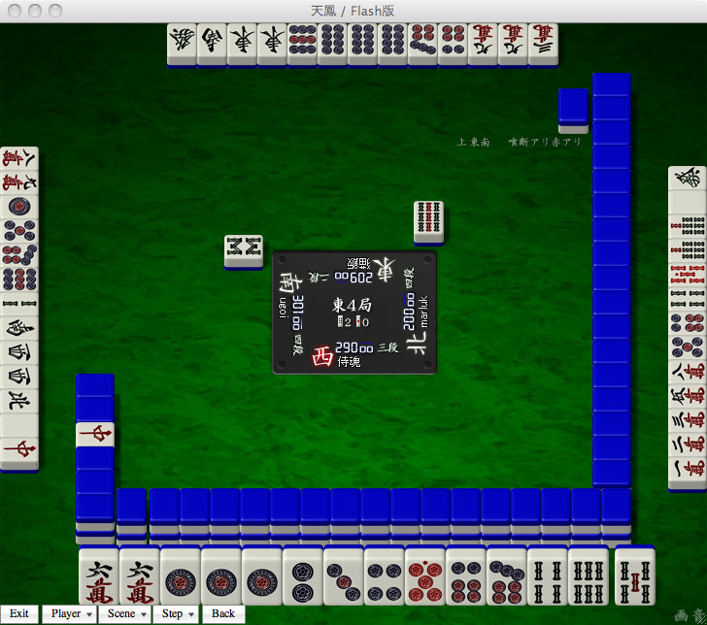Click the 1-pin tile in left hand
This screenshot has height=625, width=707.
tap(19, 208)
